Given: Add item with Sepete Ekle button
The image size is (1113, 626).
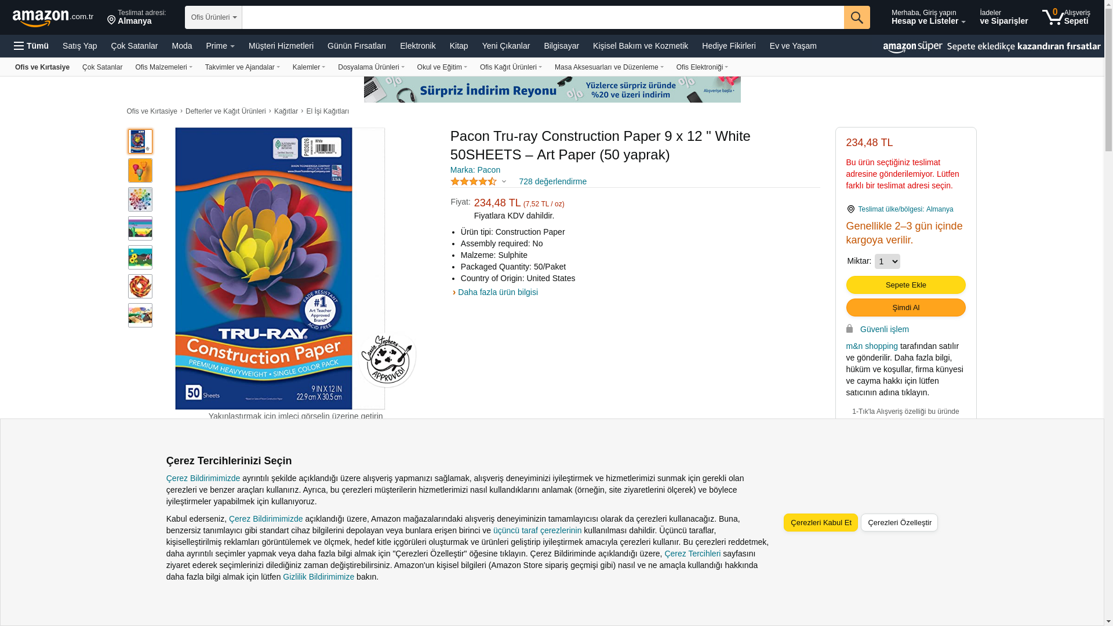Looking at the screenshot, I should click(x=905, y=285).
